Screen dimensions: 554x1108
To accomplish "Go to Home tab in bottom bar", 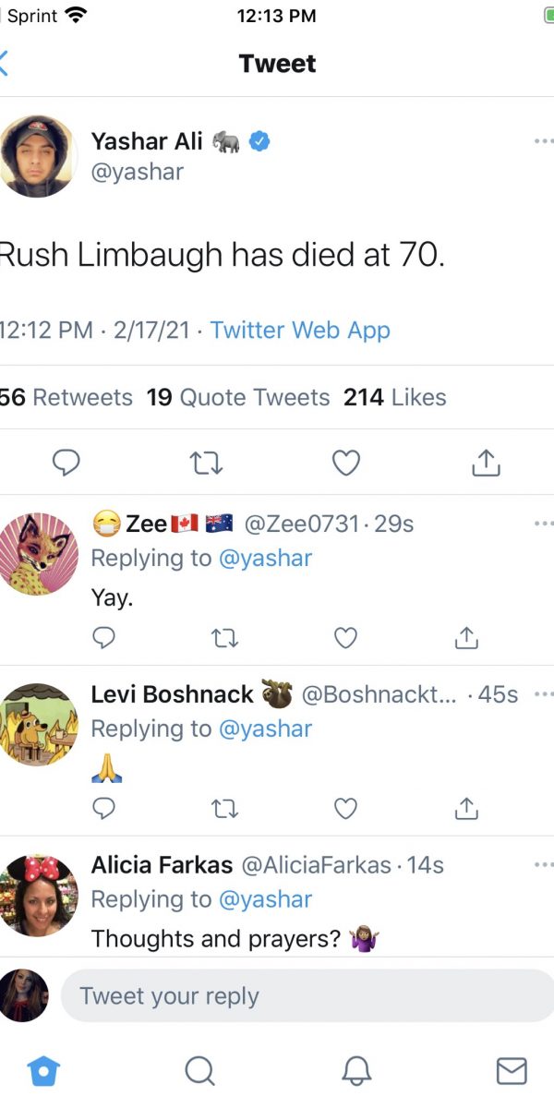I will tap(43, 1070).
